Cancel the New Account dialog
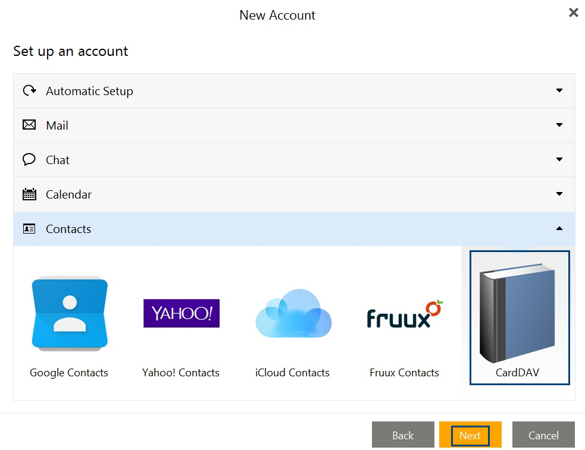The image size is (585, 450). click(543, 435)
